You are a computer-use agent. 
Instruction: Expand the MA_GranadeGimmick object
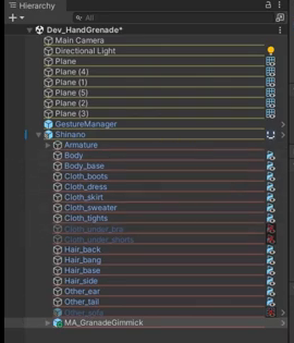pos(48,323)
